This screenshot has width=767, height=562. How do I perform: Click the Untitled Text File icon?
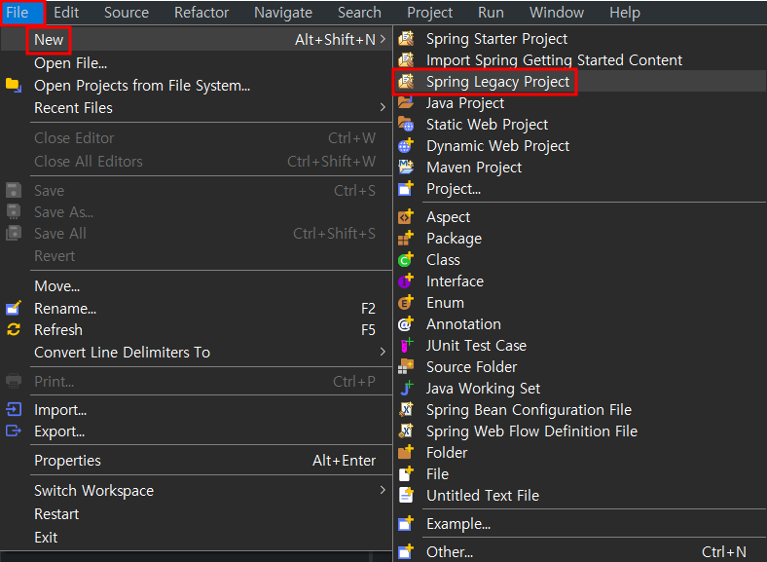point(406,495)
